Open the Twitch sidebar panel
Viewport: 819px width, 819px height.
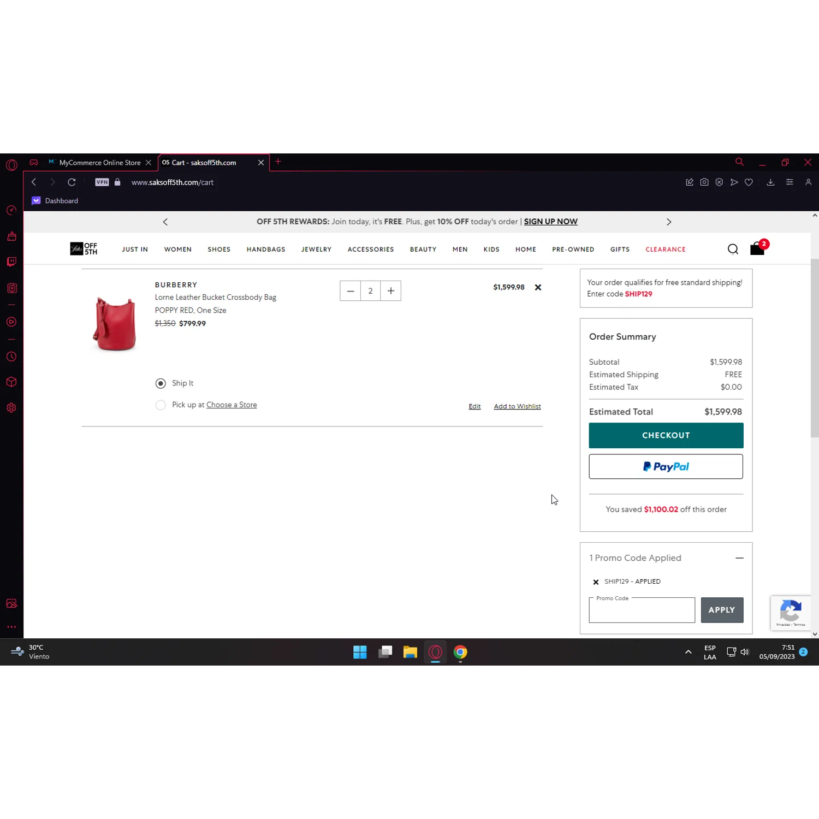[x=11, y=262]
